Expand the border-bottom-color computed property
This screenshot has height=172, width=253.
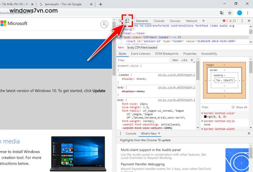(202, 113)
